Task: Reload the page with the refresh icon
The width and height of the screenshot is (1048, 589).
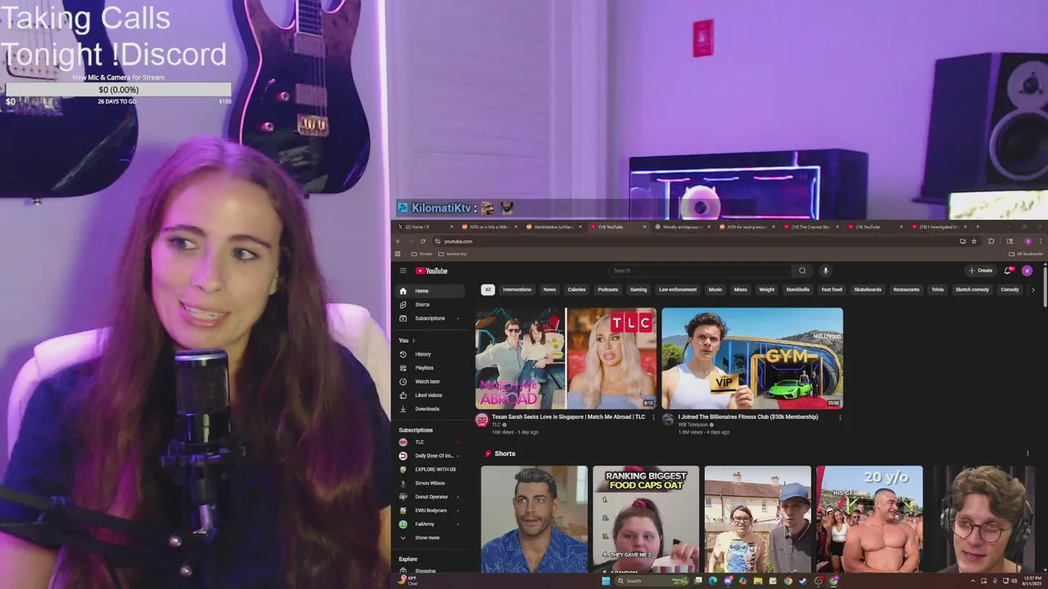Action: (x=422, y=241)
